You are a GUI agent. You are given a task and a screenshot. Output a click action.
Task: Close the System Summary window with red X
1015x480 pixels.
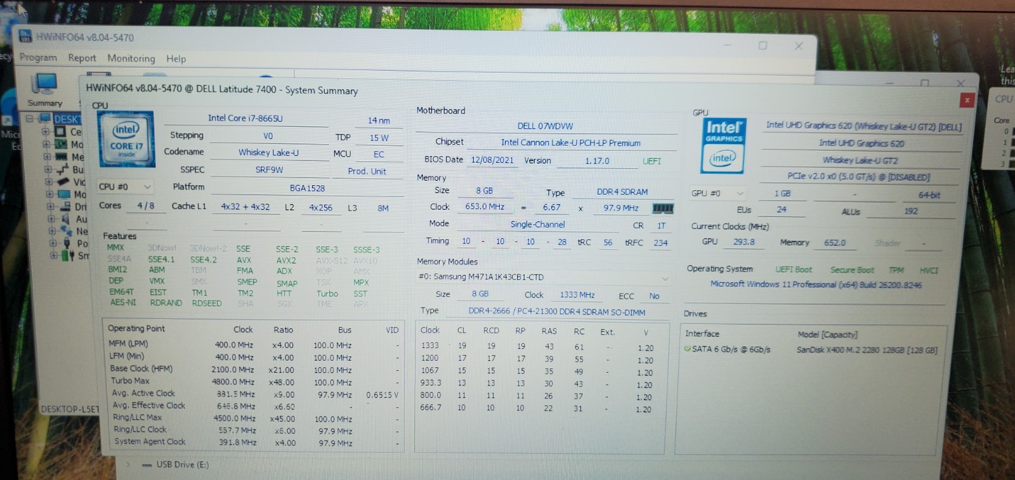click(967, 100)
